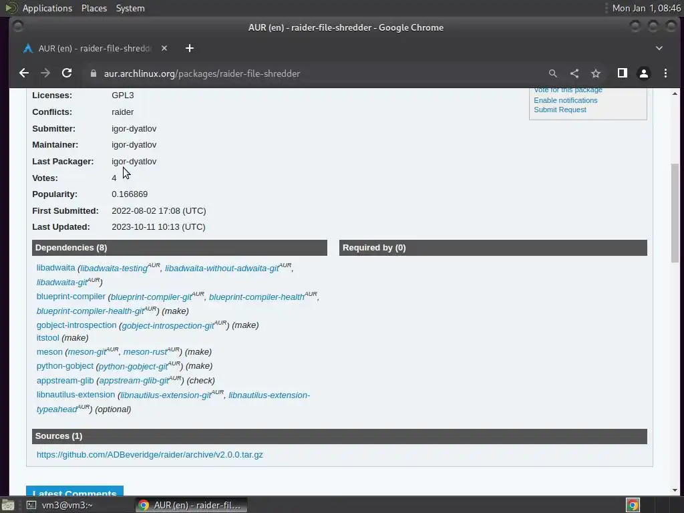684x513 pixels.
Task: Open gobject-introspection link
Action: pos(76,325)
